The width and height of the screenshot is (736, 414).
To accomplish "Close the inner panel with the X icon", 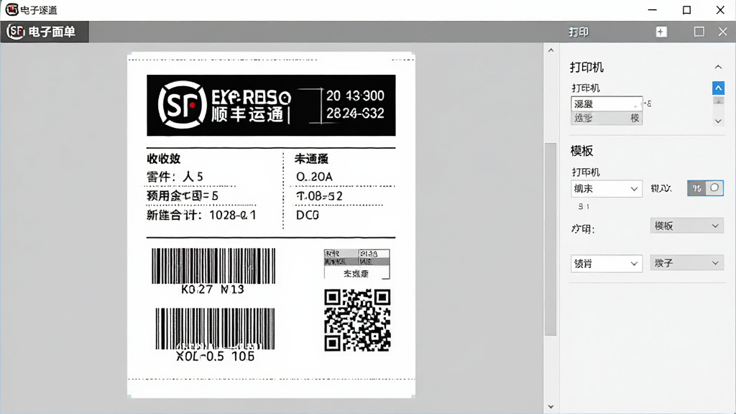I will coord(722,32).
